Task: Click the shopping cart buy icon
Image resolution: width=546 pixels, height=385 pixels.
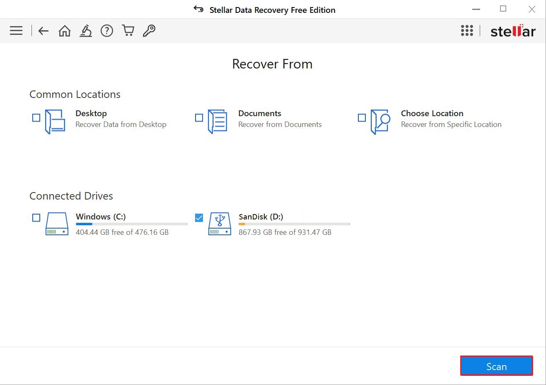Action: pyautogui.click(x=128, y=31)
